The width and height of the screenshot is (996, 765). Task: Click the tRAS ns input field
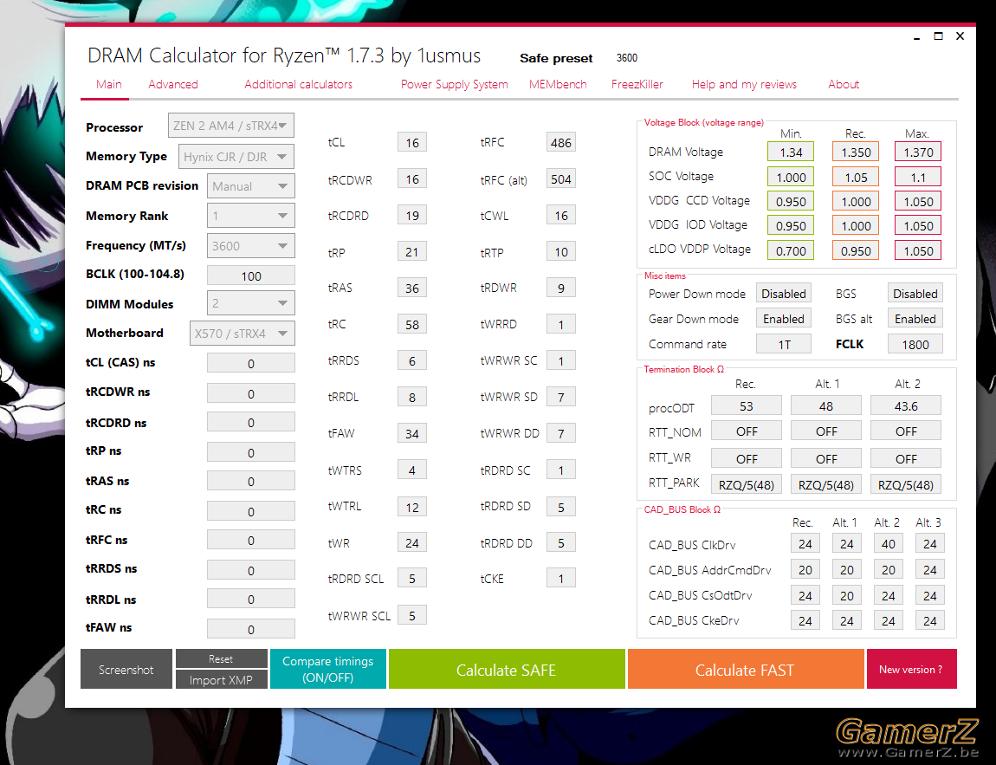tap(251, 481)
